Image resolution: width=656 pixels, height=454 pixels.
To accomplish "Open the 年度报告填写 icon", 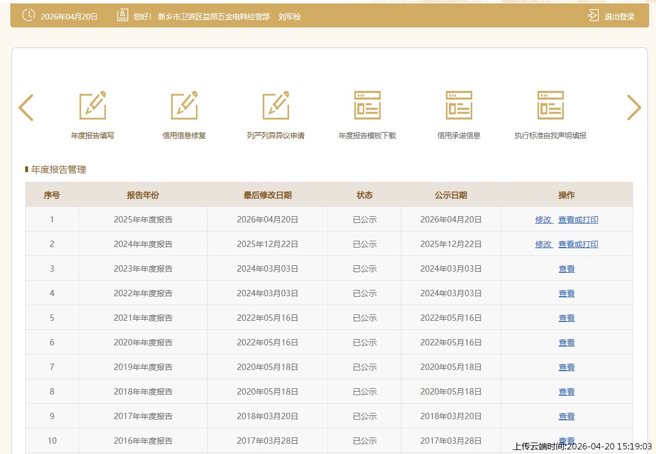I will [93, 106].
